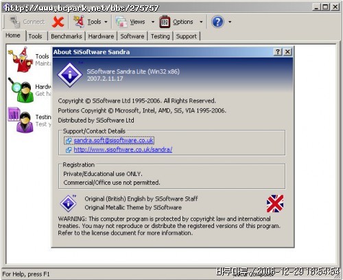Expand the Options toolbar dropdown arrow
Screen dimensions: 343x280
pos(201,22)
